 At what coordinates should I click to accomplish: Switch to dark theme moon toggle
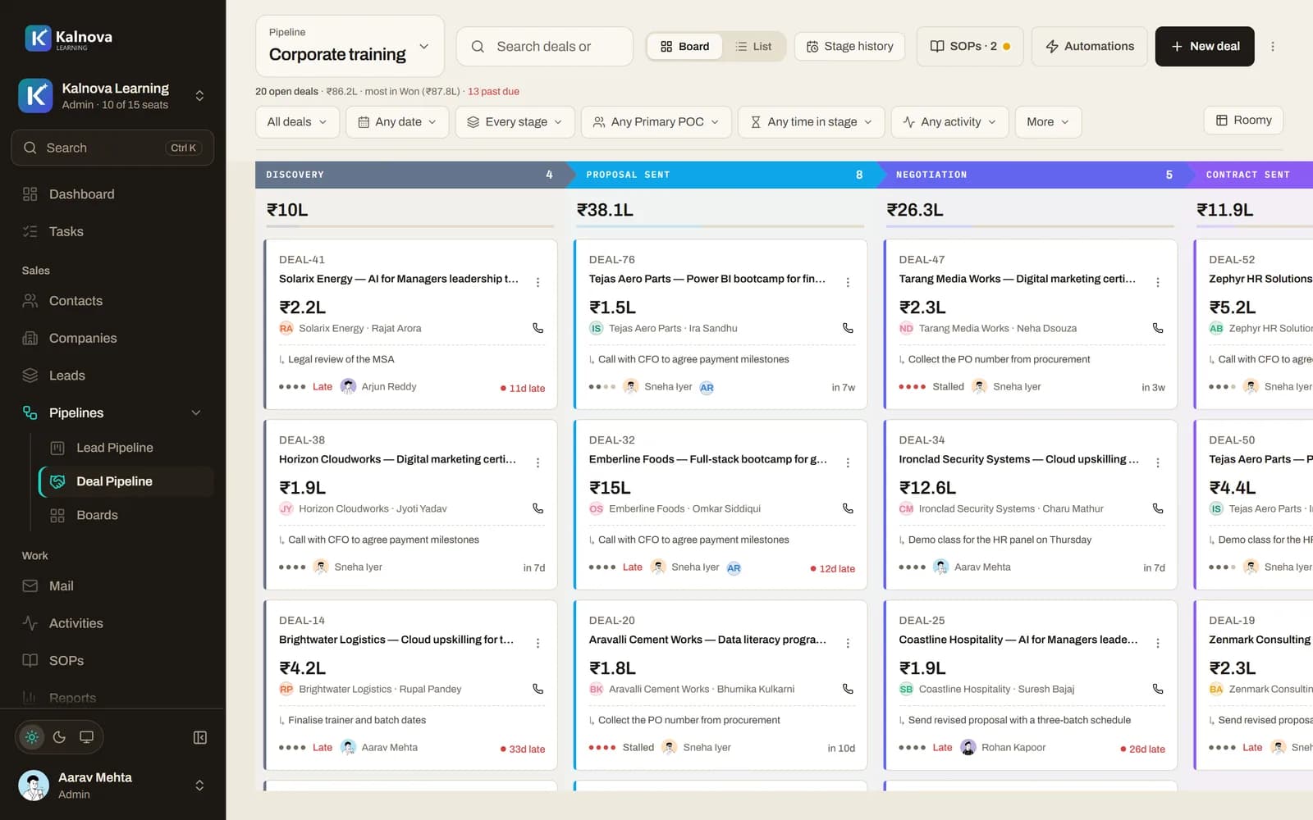pyautogui.click(x=59, y=737)
